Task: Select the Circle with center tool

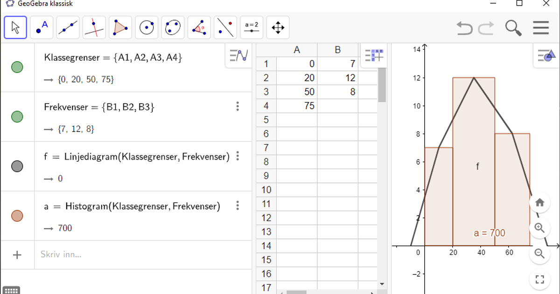Action: [147, 28]
